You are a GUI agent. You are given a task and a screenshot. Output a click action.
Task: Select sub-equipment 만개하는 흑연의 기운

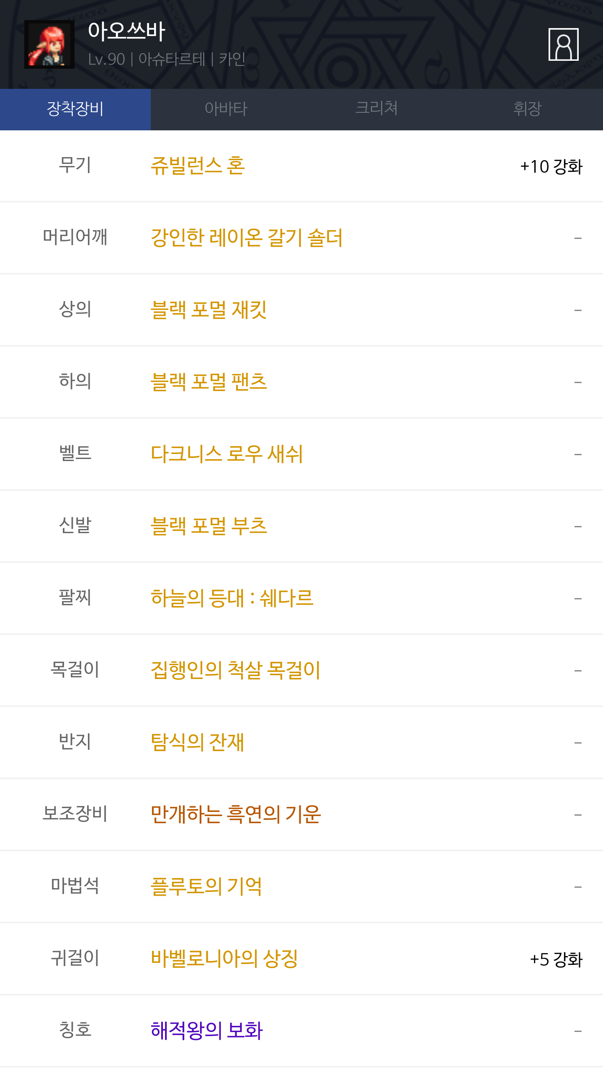(x=236, y=815)
